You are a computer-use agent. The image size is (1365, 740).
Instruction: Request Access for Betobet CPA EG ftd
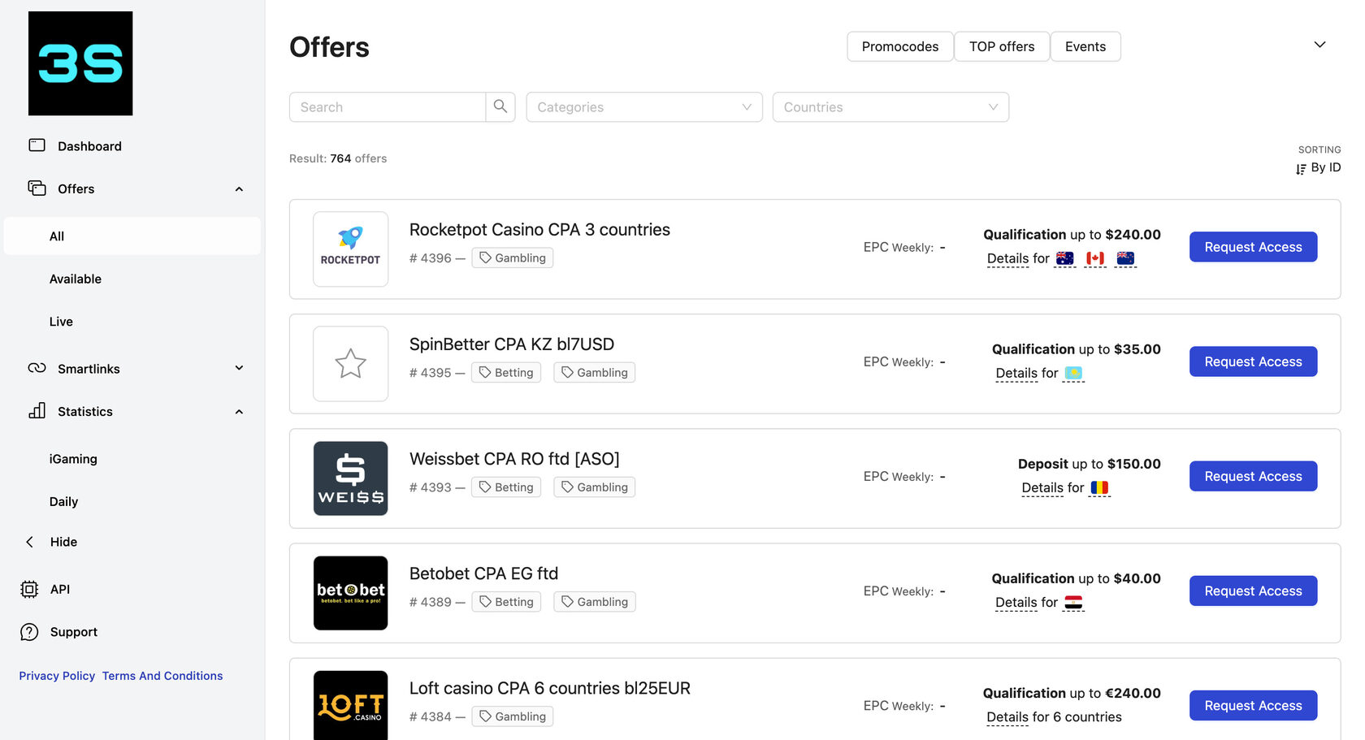click(1253, 591)
